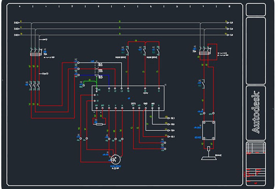278x189 pixels.
Task: Click the blue MAIN DRIVE label under motor
Action: [115, 166]
